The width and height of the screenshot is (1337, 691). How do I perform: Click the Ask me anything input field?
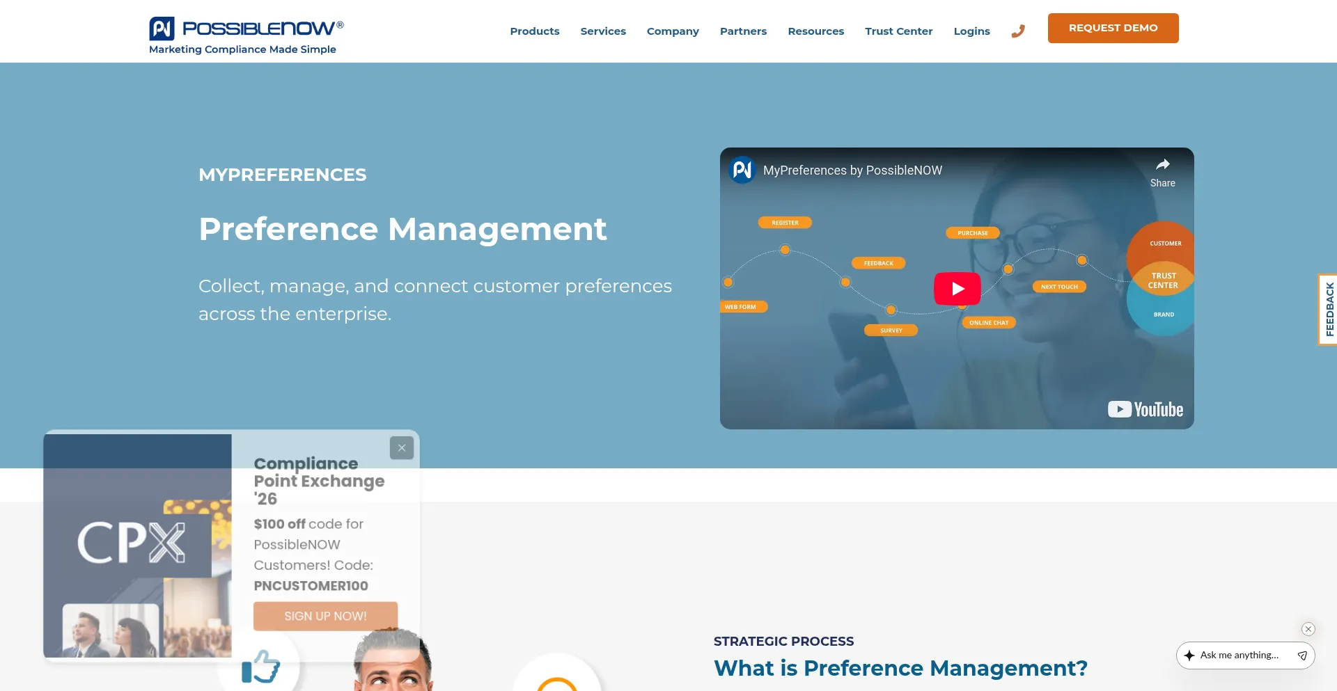point(1240,655)
